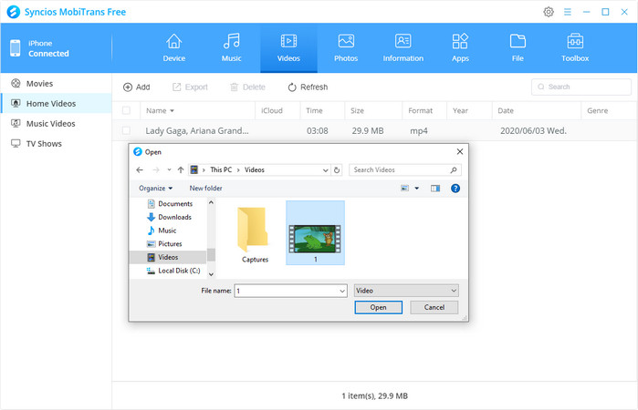The image size is (638, 410).
Task: Click the Date column header
Action: (x=537, y=110)
